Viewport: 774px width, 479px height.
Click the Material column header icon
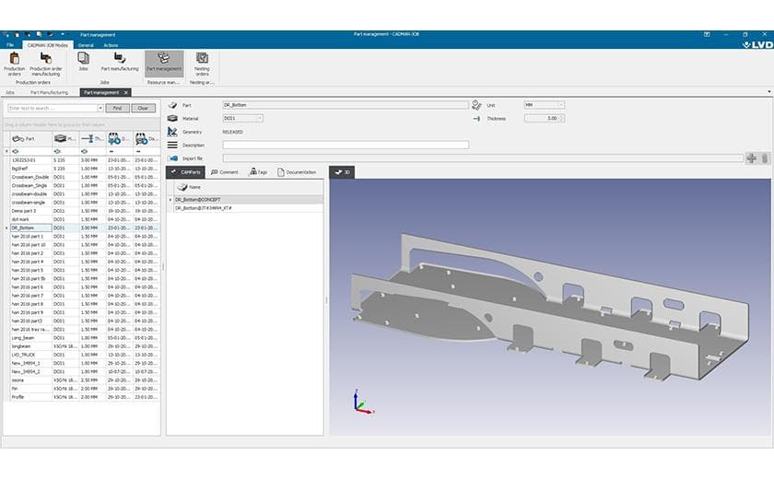[x=60, y=138]
